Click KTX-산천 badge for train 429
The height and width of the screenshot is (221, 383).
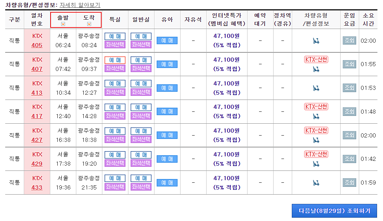point(316,154)
